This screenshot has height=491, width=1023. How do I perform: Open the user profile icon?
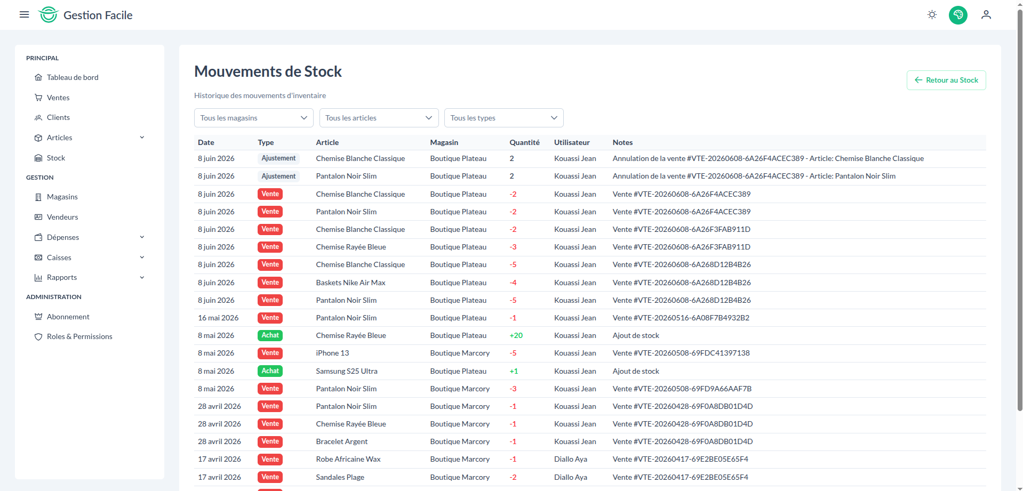coord(986,15)
